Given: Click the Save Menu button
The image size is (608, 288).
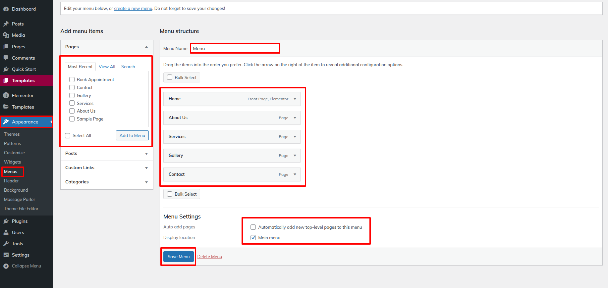Looking at the screenshot, I should pos(178,257).
